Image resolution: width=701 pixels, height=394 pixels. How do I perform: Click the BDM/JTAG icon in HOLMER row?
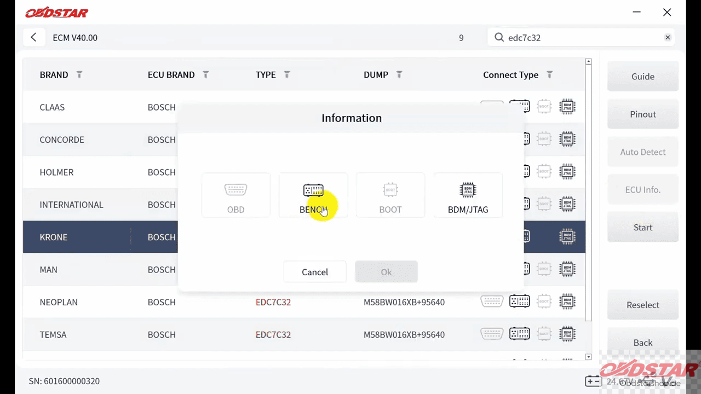[567, 172]
